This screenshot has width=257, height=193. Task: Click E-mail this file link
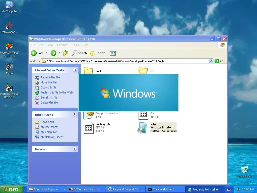pyautogui.click(x=49, y=98)
